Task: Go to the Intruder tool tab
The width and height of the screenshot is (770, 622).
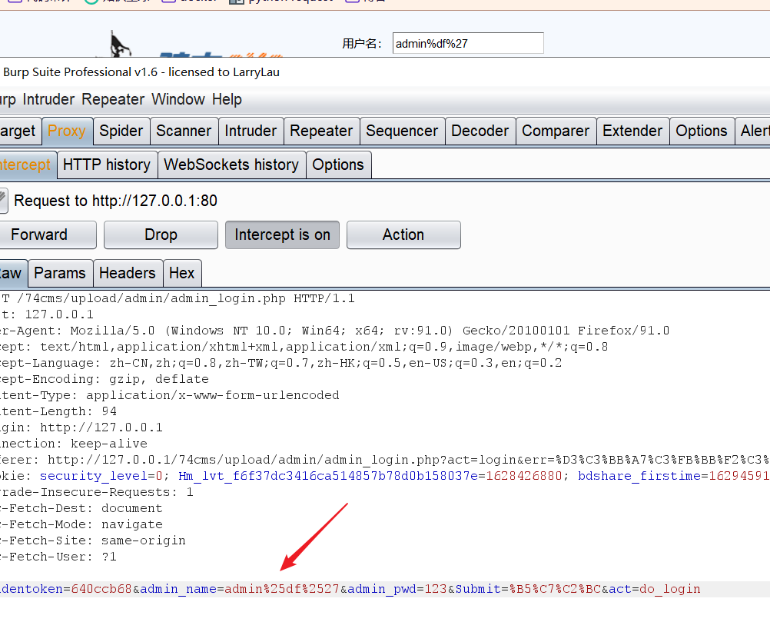Action: (x=251, y=131)
